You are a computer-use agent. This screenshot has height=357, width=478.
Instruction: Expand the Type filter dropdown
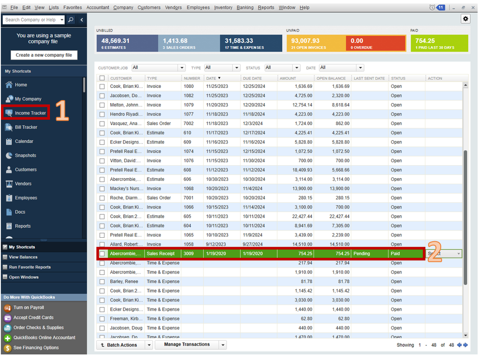pyautogui.click(x=236, y=67)
